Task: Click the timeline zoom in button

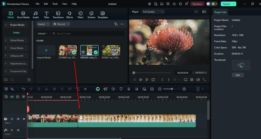Action: coord(184,89)
